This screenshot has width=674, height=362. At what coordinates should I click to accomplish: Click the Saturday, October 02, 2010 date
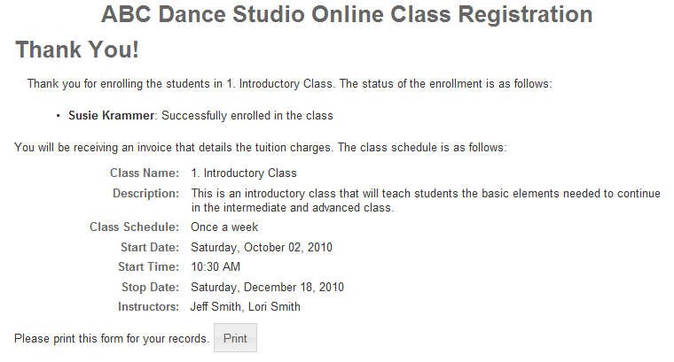click(x=262, y=248)
